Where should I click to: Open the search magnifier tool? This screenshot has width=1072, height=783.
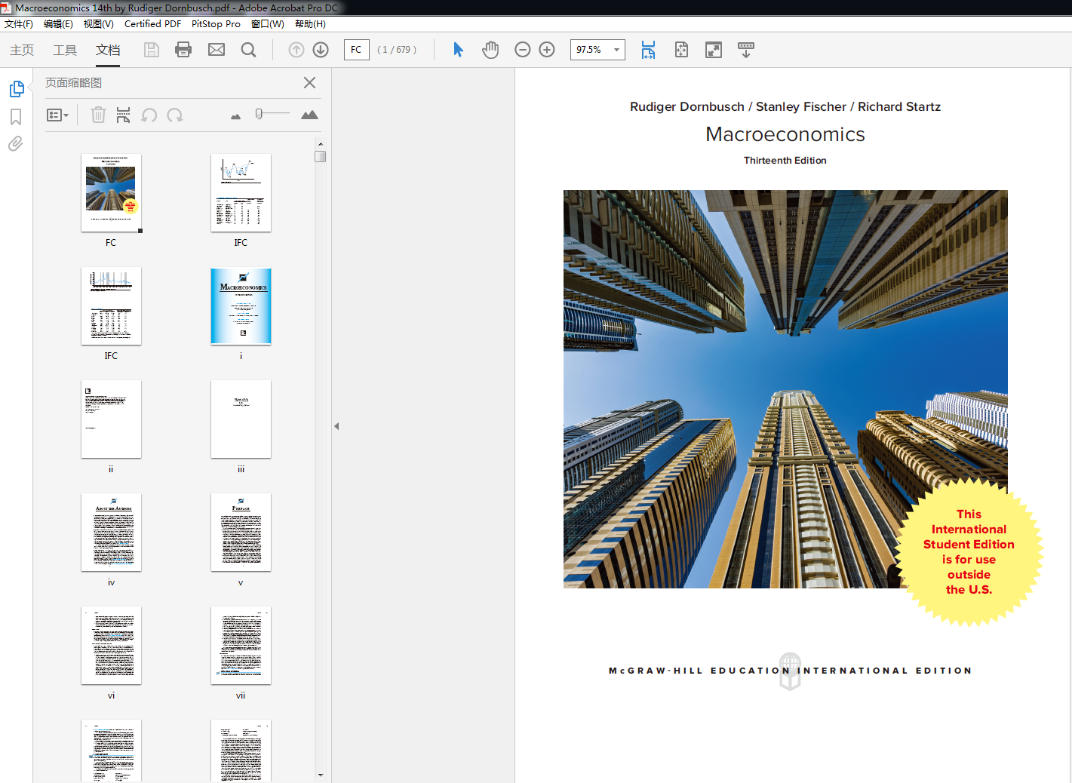pyautogui.click(x=248, y=50)
